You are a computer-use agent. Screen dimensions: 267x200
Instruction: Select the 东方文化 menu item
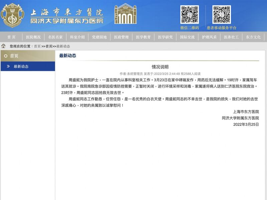[x=253, y=37]
